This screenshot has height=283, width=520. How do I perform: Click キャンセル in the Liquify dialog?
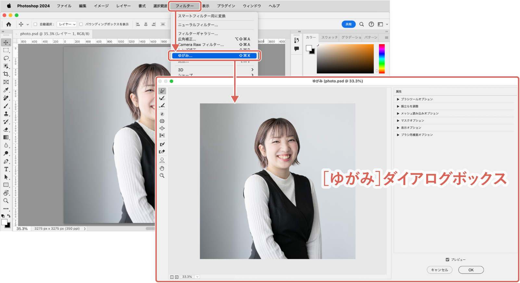pos(439,270)
